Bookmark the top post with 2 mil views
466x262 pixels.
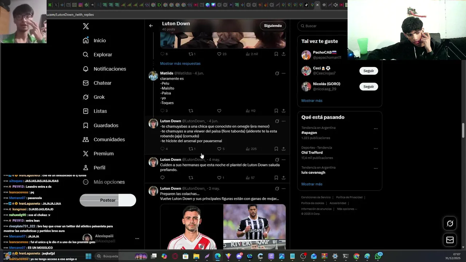pyautogui.click(x=276, y=54)
